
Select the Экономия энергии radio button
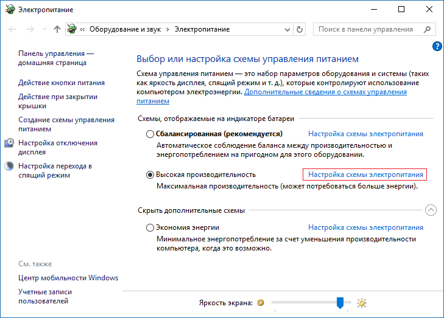(x=150, y=227)
